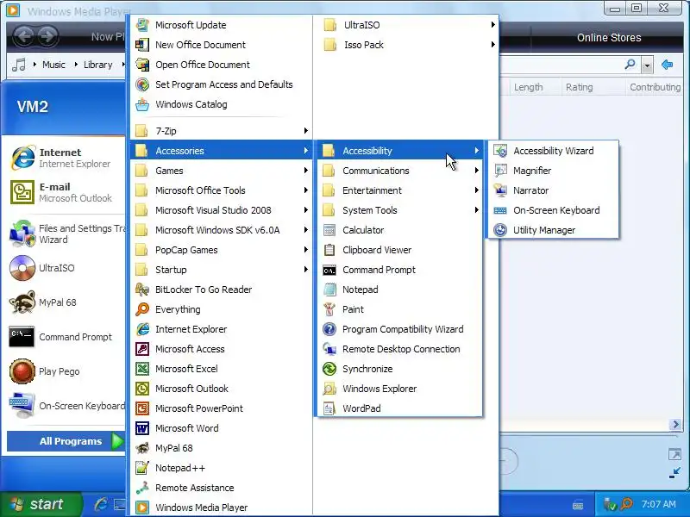Screen dimensions: 690x517
Task: Launch BitLocker To Go Reader
Action: pyautogui.click(x=222, y=290)
